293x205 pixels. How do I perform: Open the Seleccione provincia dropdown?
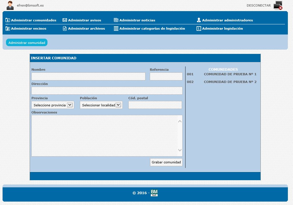pos(53,105)
